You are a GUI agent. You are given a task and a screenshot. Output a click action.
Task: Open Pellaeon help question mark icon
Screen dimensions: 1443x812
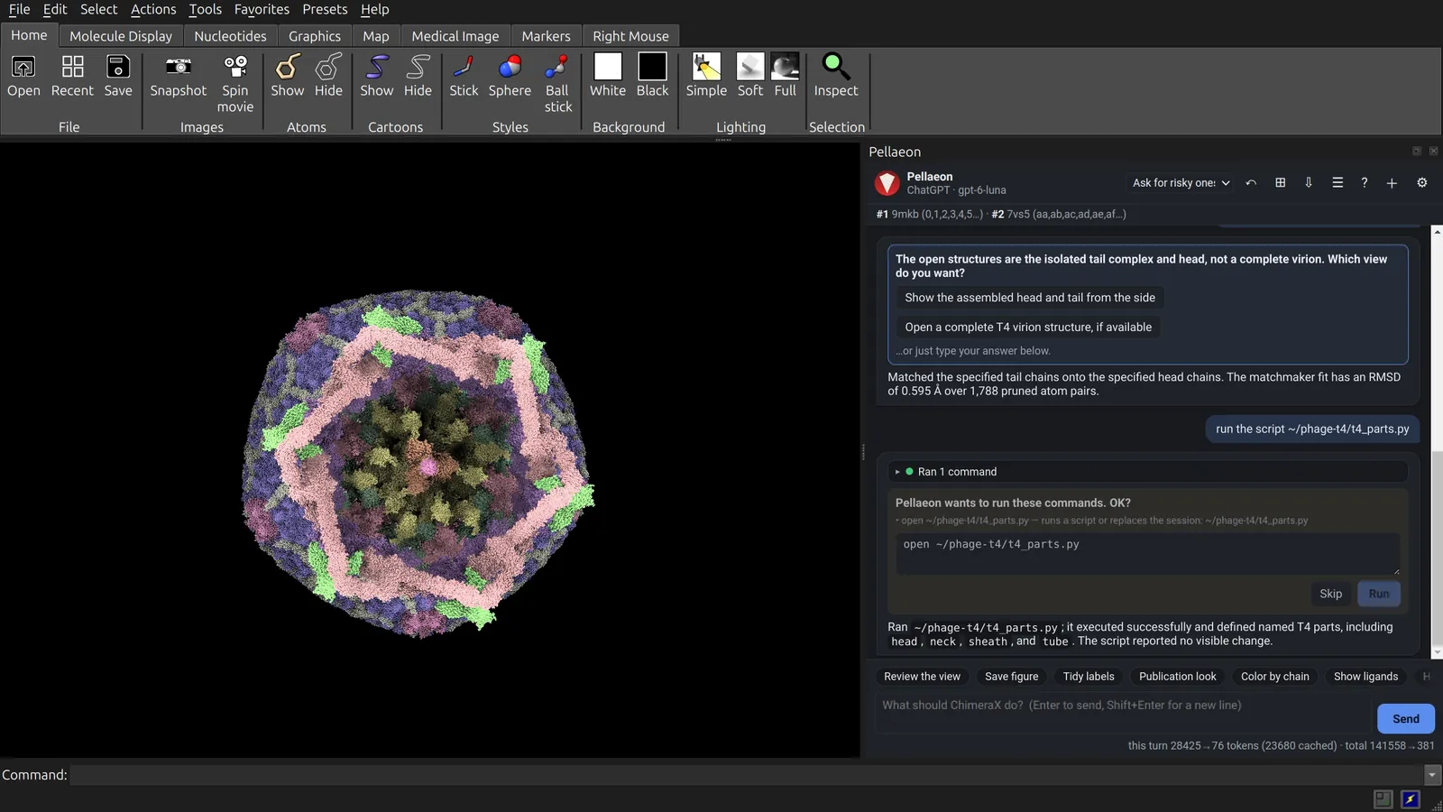tap(1365, 183)
